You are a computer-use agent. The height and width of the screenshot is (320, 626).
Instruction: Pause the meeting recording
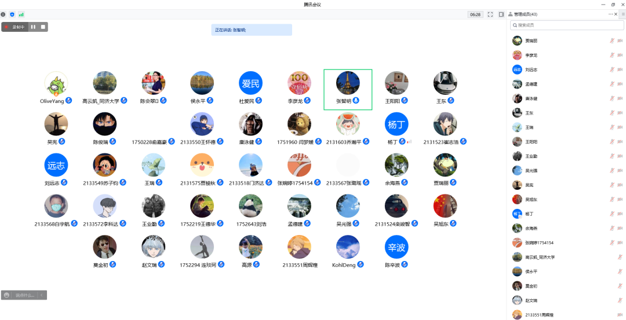click(x=33, y=27)
